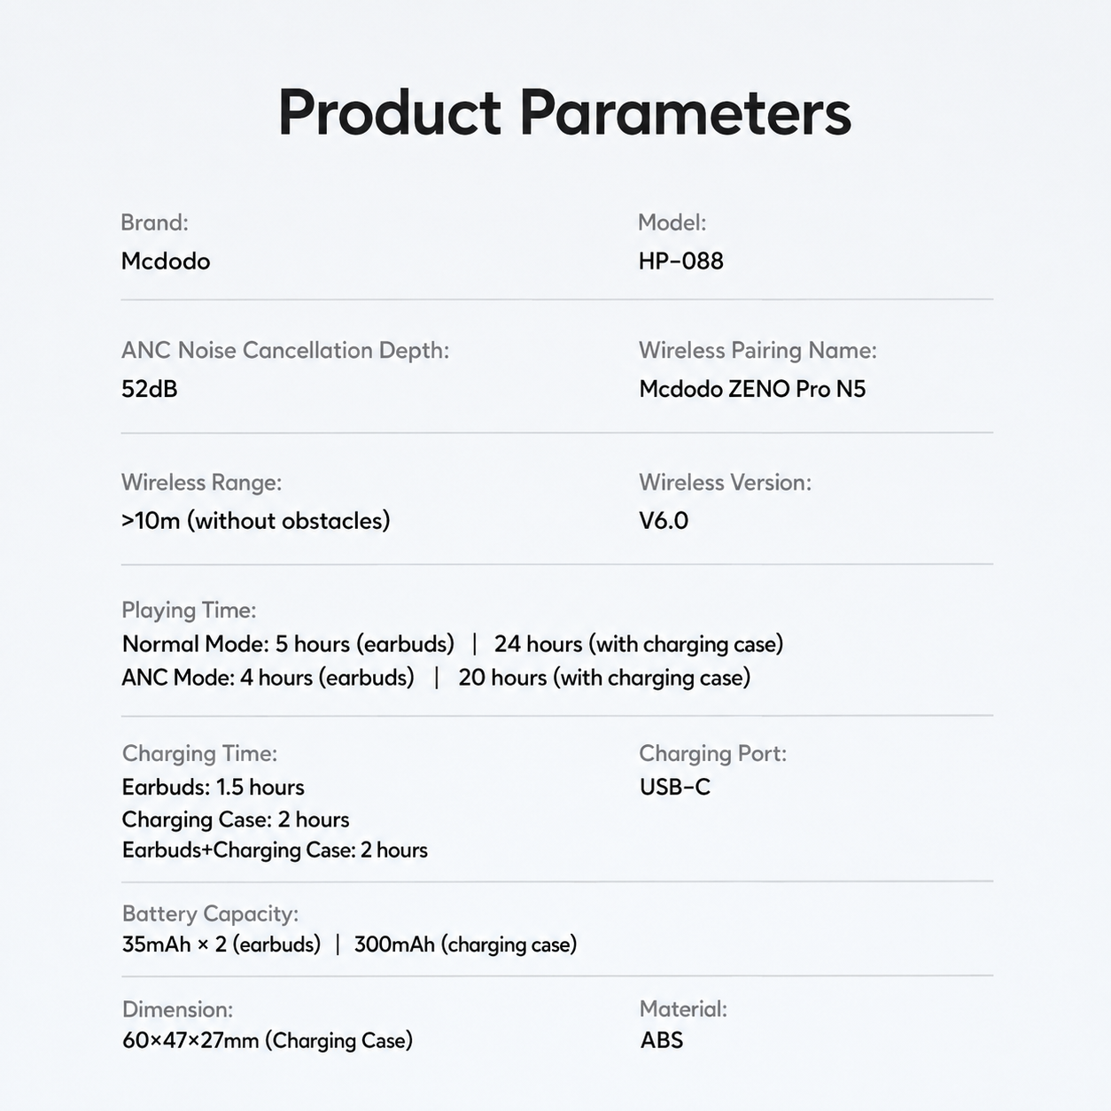The height and width of the screenshot is (1111, 1111).
Task: Click the Charging Case: 2 hours line
Action: [236, 820]
